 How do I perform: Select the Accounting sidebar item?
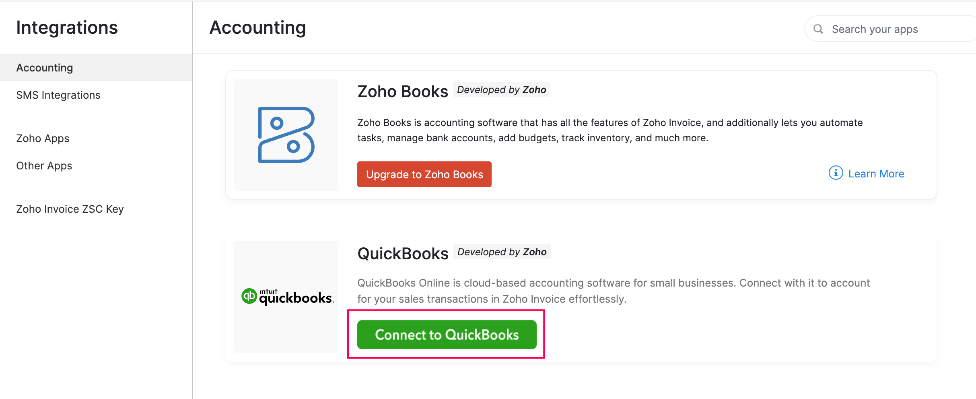click(44, 67)
